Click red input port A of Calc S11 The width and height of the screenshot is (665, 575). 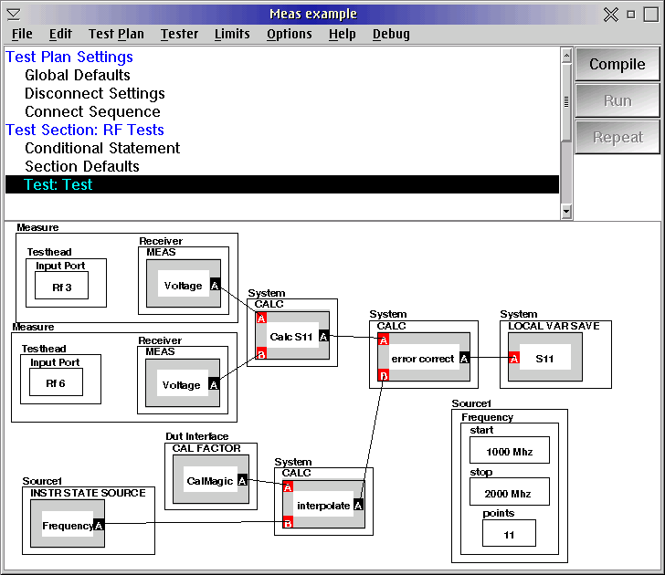(x=261, y=319)
